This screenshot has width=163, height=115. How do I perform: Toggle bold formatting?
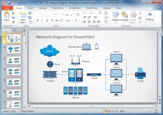(x=37, y=21)
